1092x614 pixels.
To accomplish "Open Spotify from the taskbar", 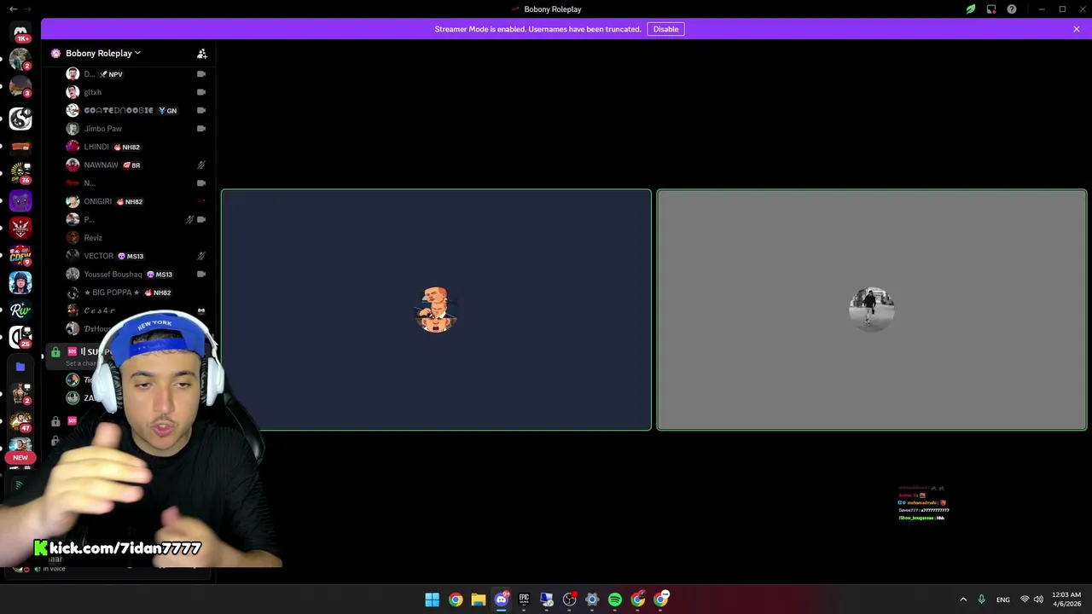I will (615, 600).
